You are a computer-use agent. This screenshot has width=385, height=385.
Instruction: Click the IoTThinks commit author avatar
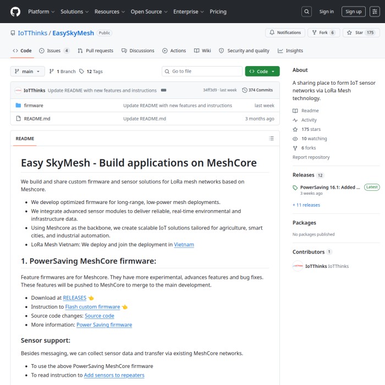[18, 90]
